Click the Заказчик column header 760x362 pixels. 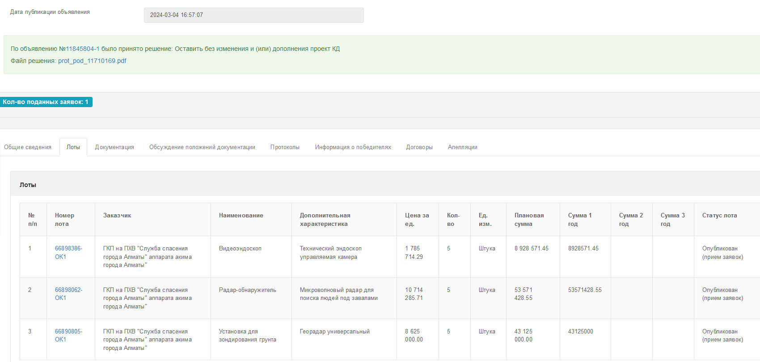tap(117, 216)
